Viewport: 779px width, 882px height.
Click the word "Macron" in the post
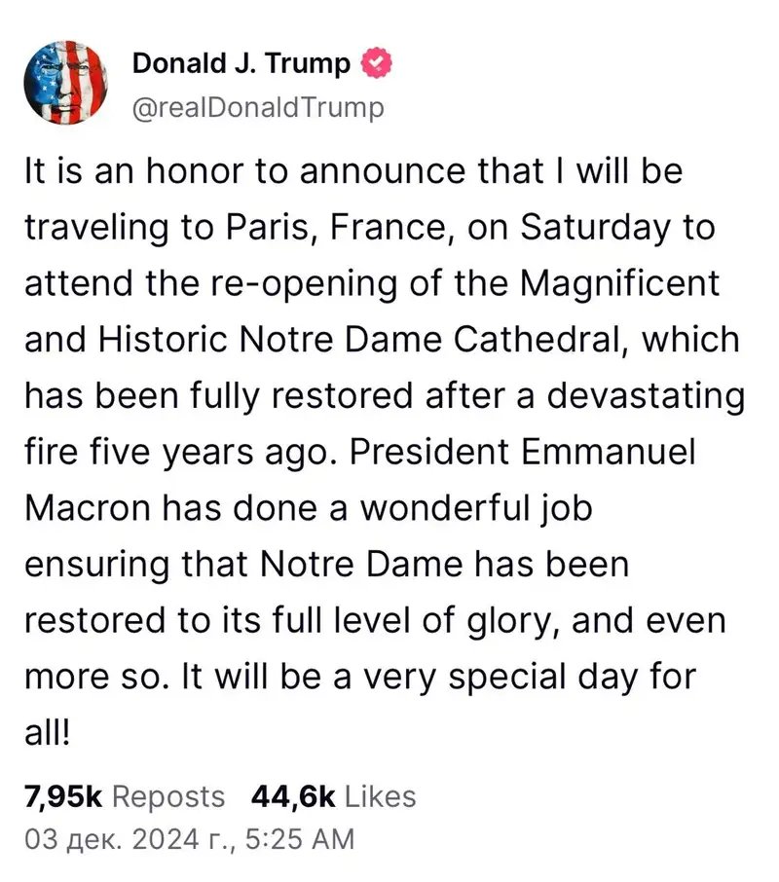(x=80, y=509)
